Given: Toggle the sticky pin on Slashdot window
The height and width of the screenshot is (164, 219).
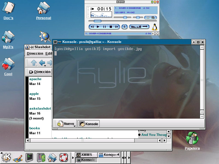Looking at the screenshot, I should pos(31,47).
